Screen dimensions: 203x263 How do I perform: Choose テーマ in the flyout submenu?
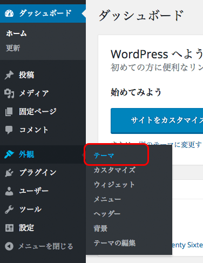point(104,156)
